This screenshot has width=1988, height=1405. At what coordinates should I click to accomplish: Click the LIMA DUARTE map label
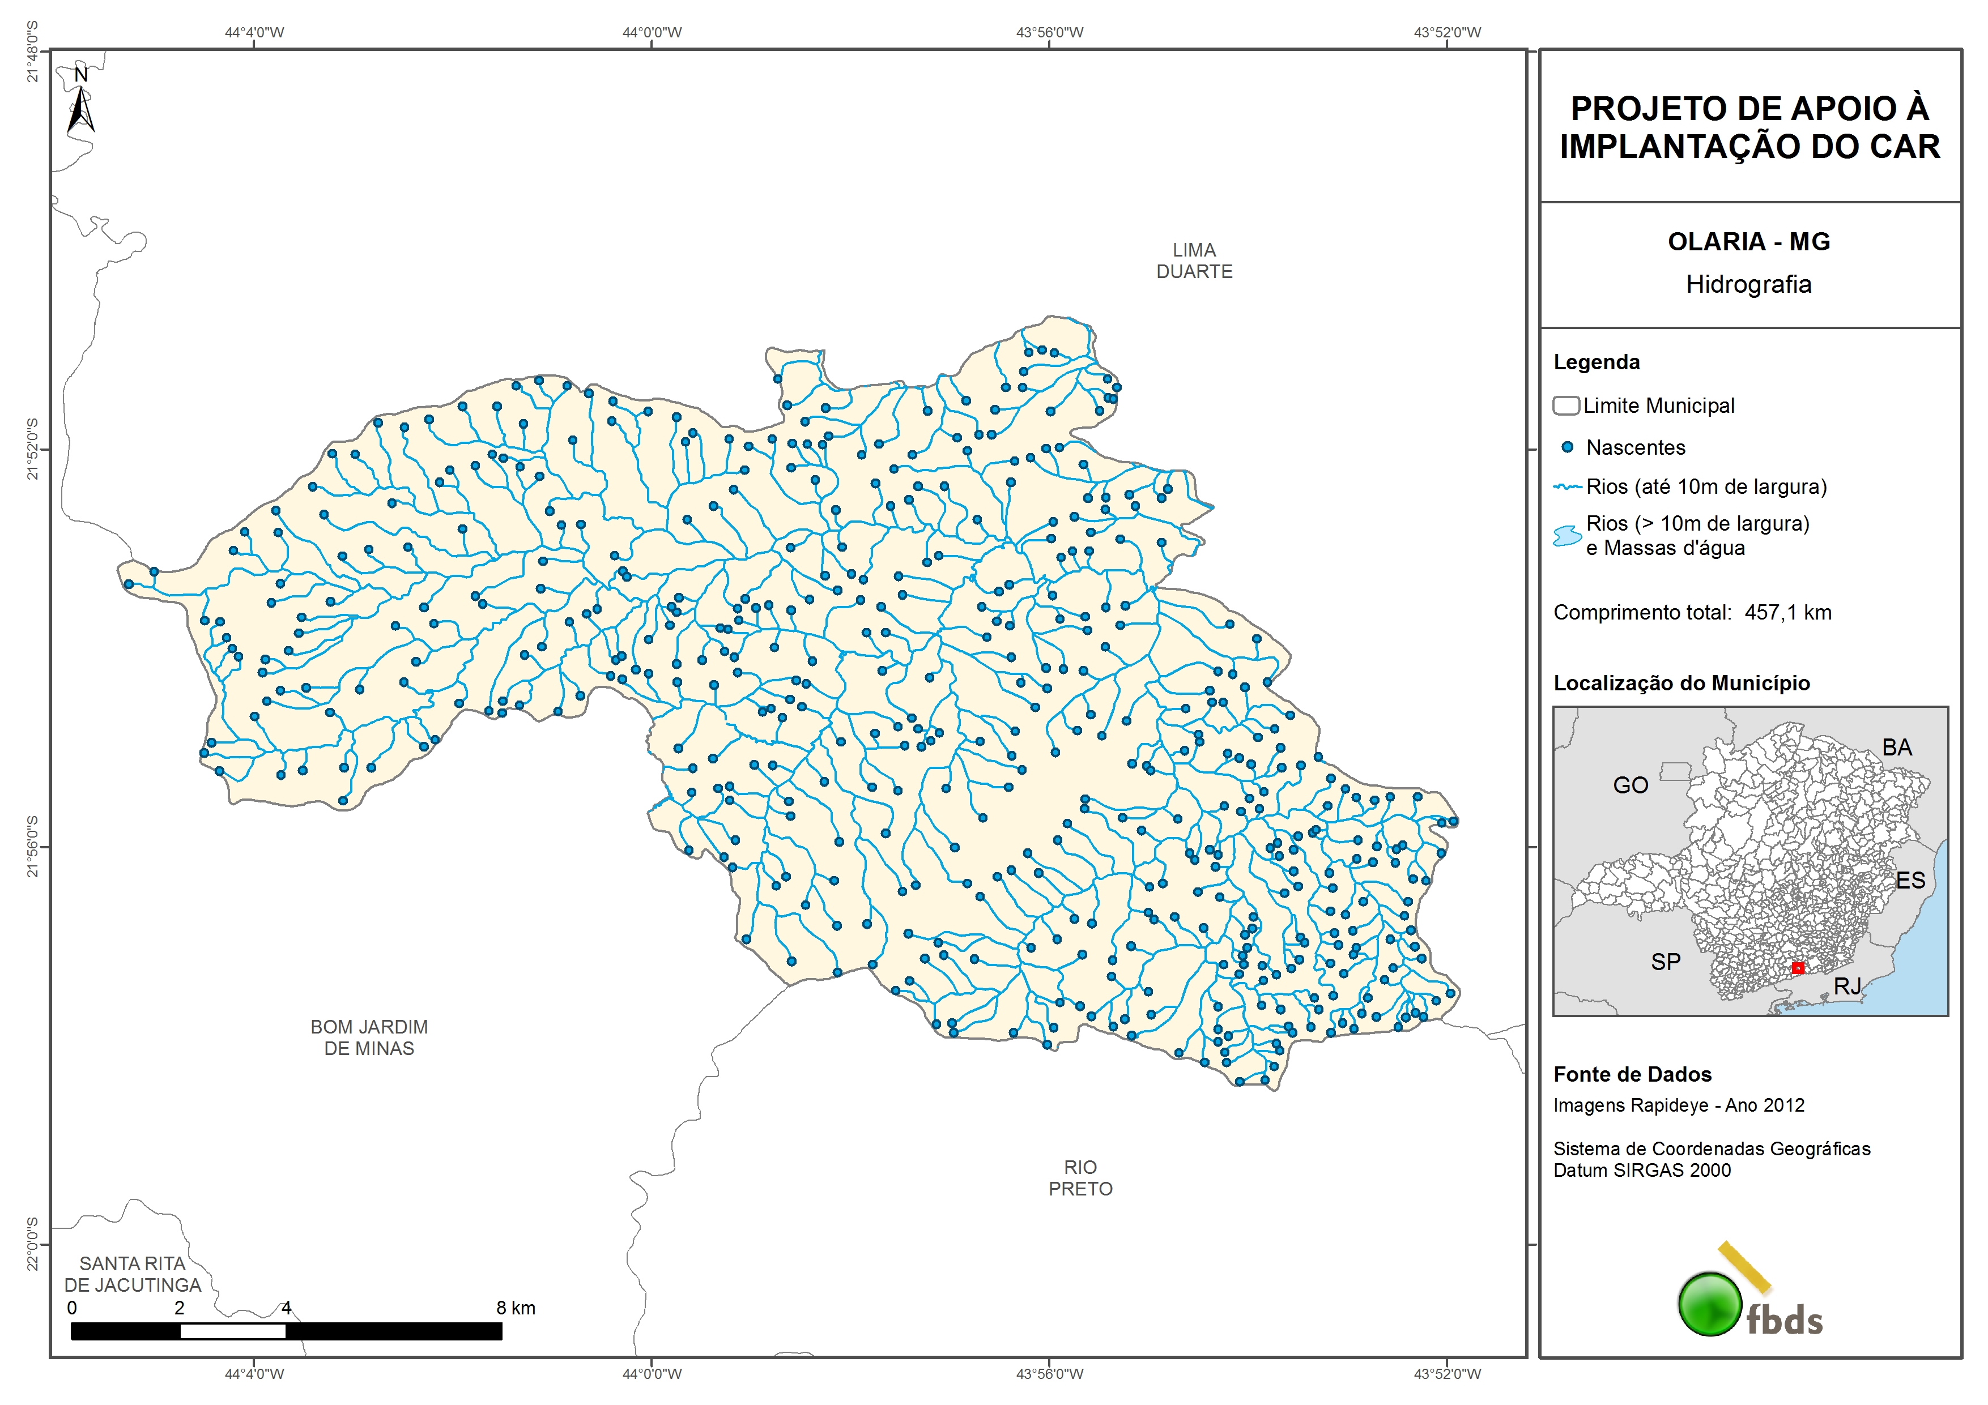pos(1194,260)
